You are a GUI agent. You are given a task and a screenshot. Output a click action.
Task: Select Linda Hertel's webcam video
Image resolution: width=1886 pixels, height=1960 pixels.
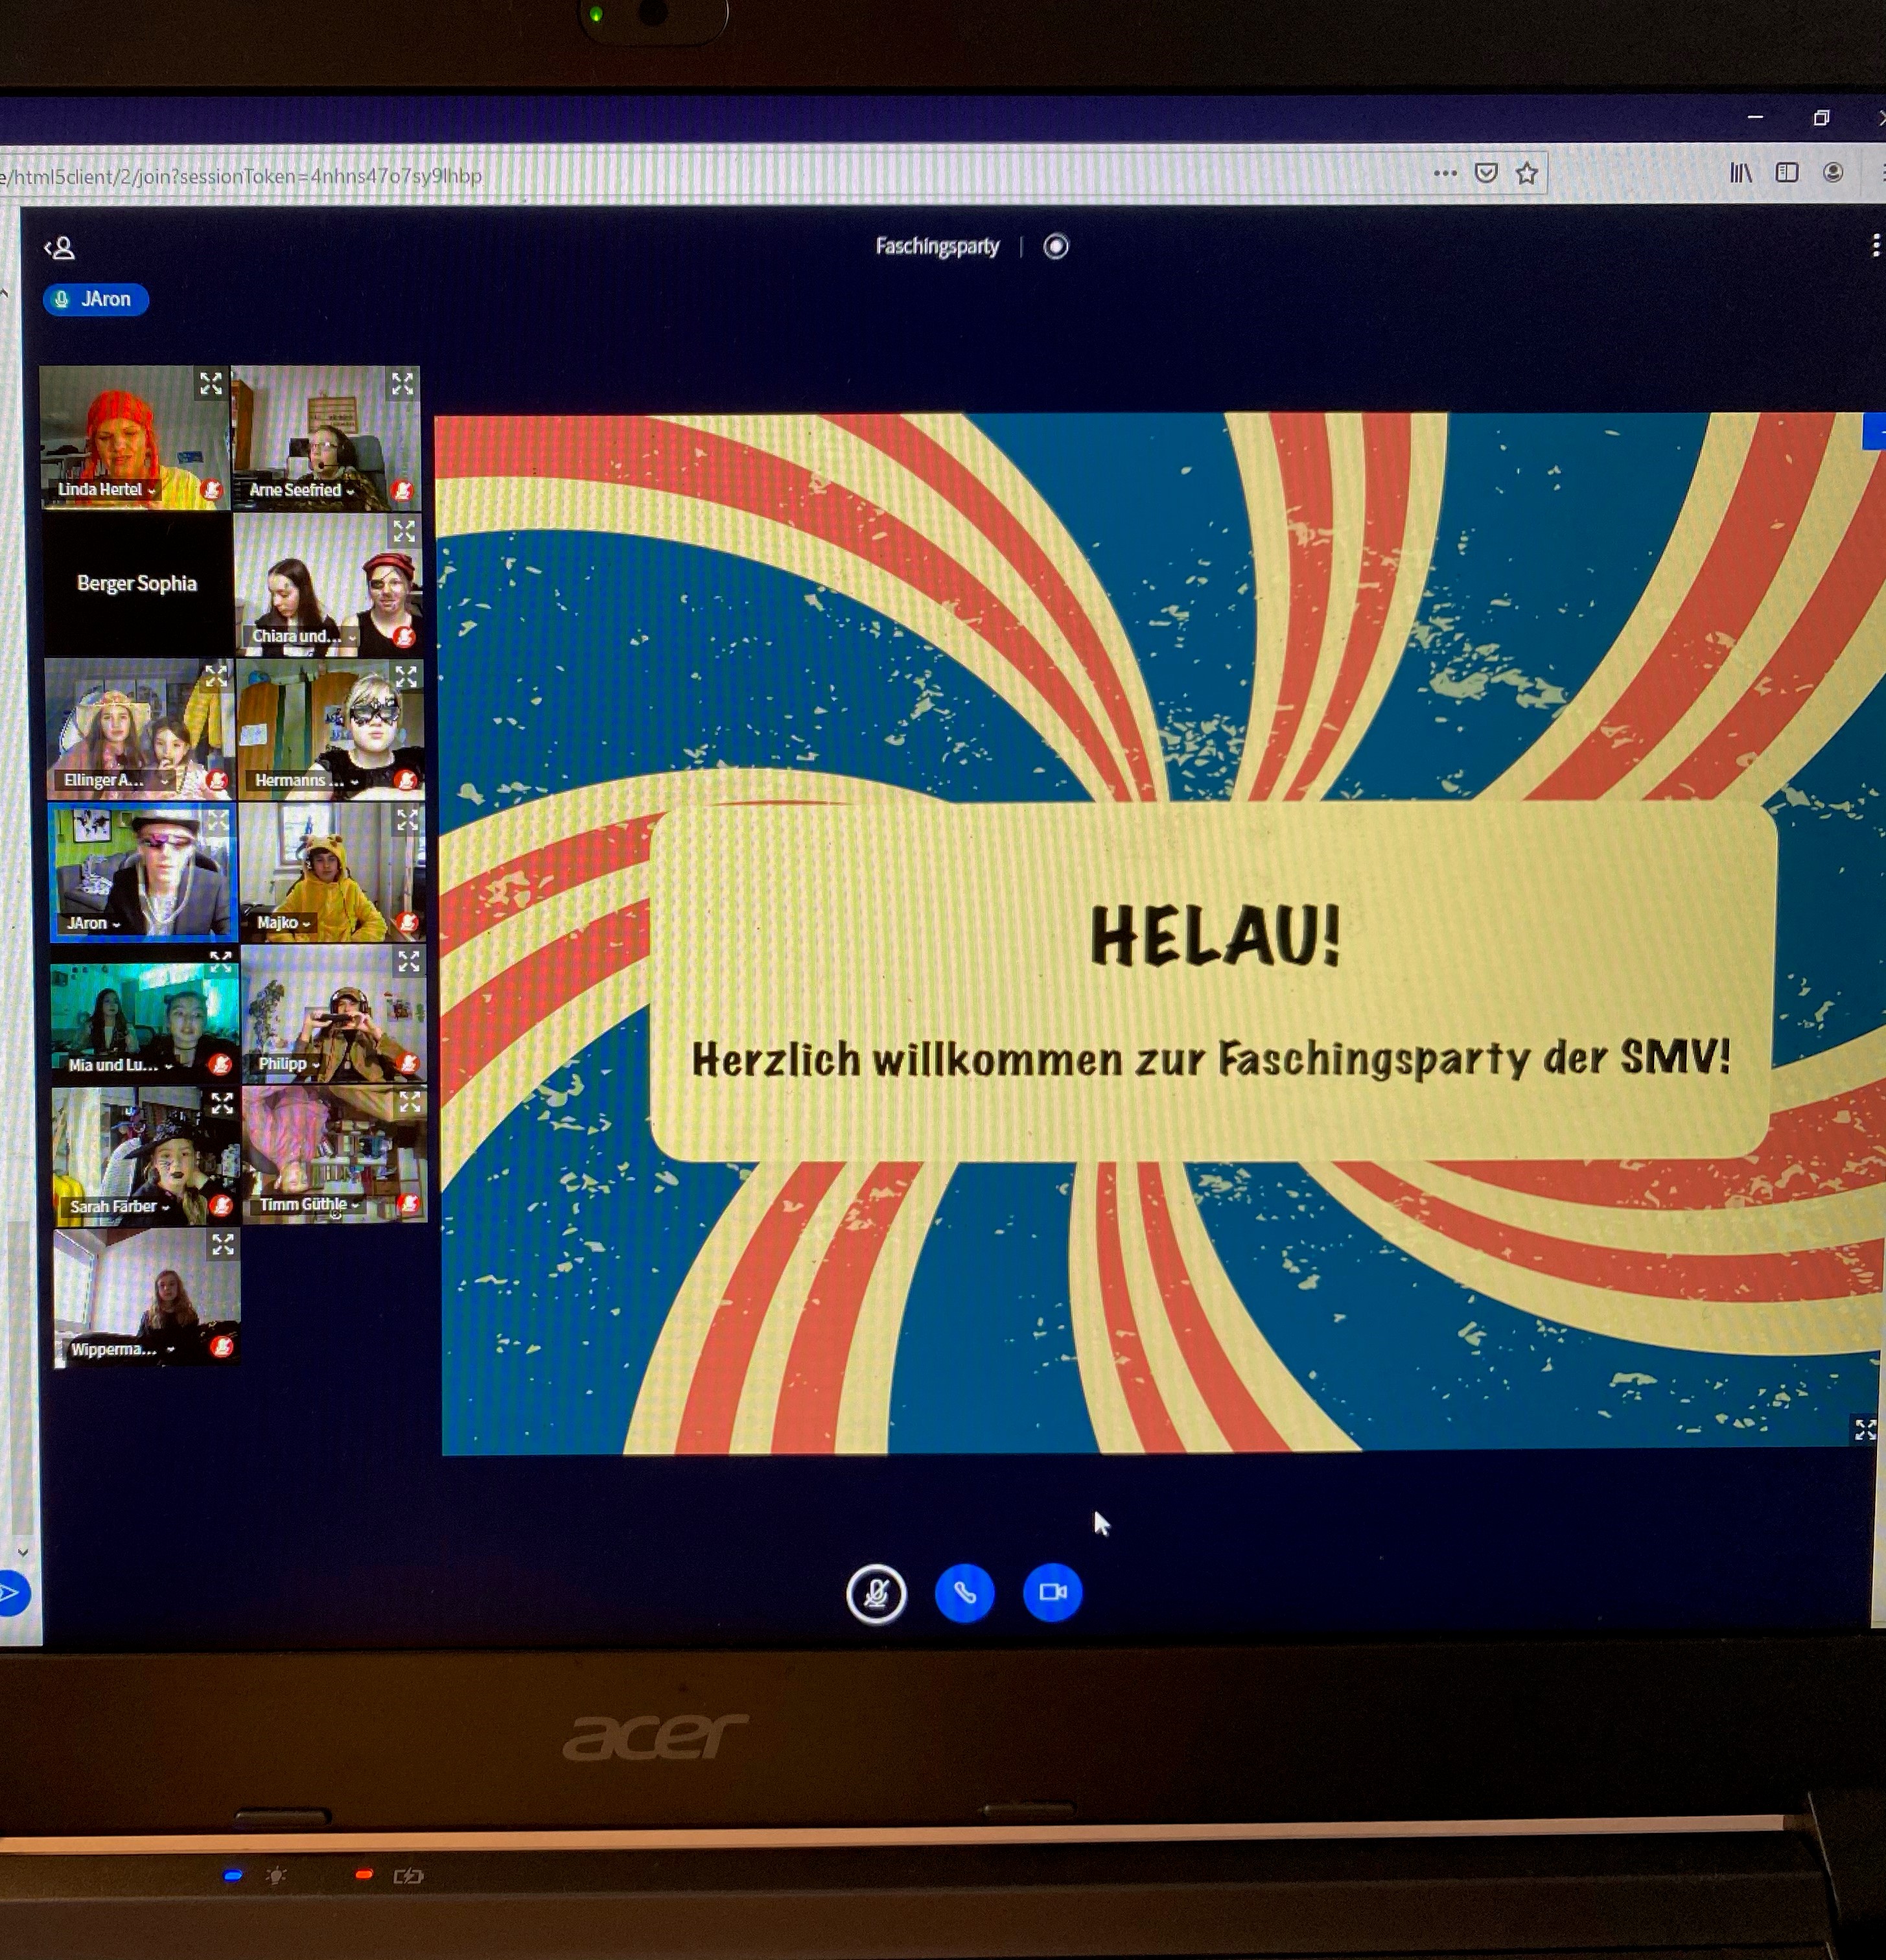tap(134, 438)
